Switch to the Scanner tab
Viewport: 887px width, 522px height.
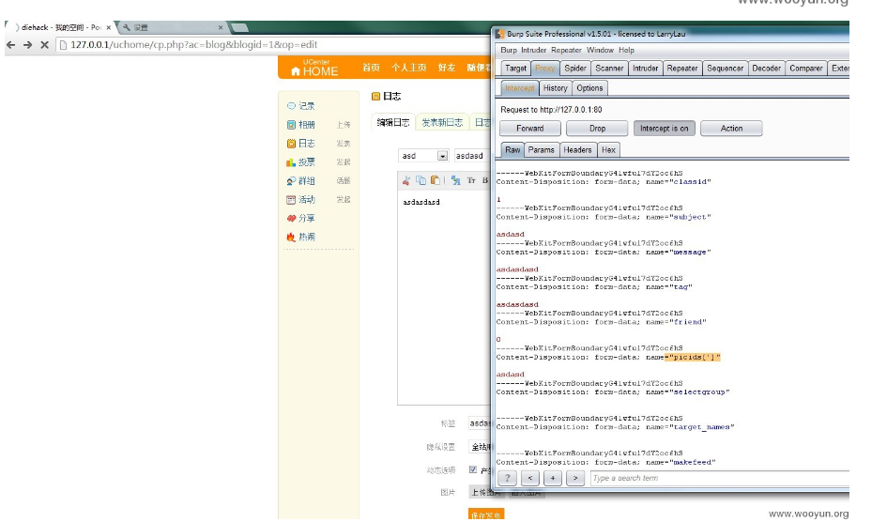click(x=609, y=69)
